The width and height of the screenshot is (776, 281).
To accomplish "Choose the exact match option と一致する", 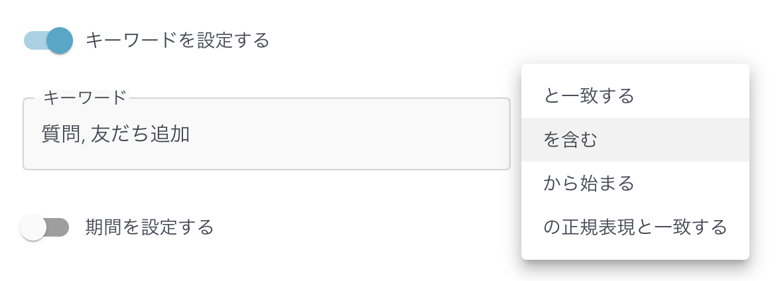I will tap(589, 97).
